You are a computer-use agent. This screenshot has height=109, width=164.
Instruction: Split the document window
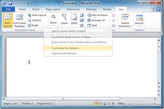pyautogui.click(x=92, y=25)
